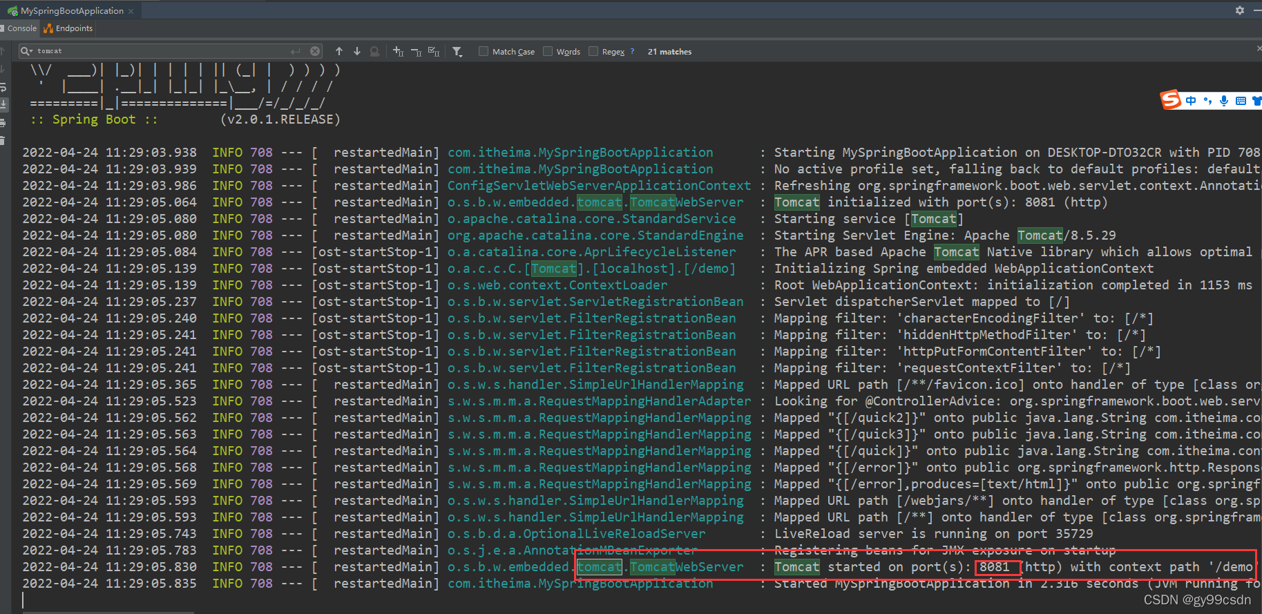Toggle Sogou punctuation mode
The width and height of the screenshot is (1262, 614).
(x=1207, y=101)
